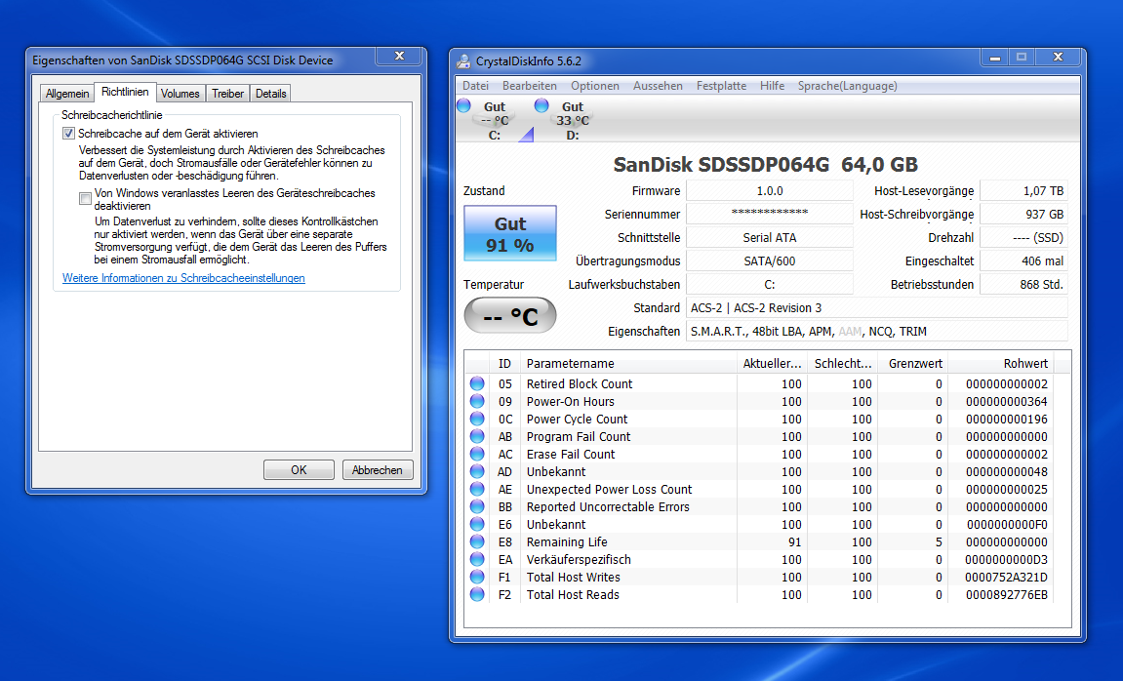Click the Aktueller... column header
The height and width of the screenshot is (681, 1123).
point(772,363)
